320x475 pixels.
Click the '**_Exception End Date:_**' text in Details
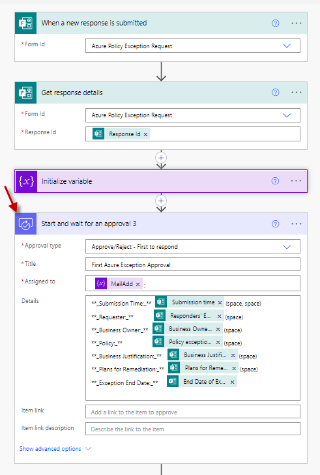point(124,383)
